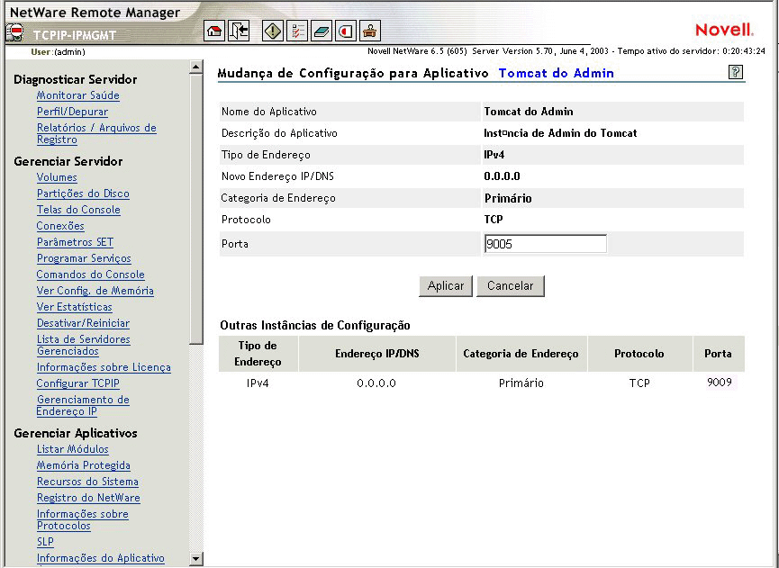Click port value 9009 in table
779x568 pixels.
[720, 383]
